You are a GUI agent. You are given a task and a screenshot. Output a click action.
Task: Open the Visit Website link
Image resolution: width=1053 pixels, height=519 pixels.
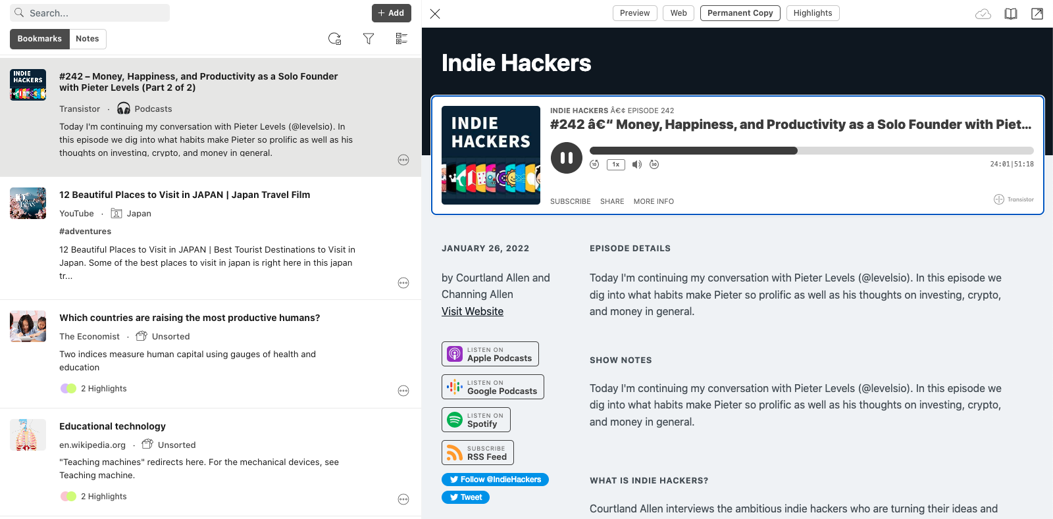tap(473, 311)
